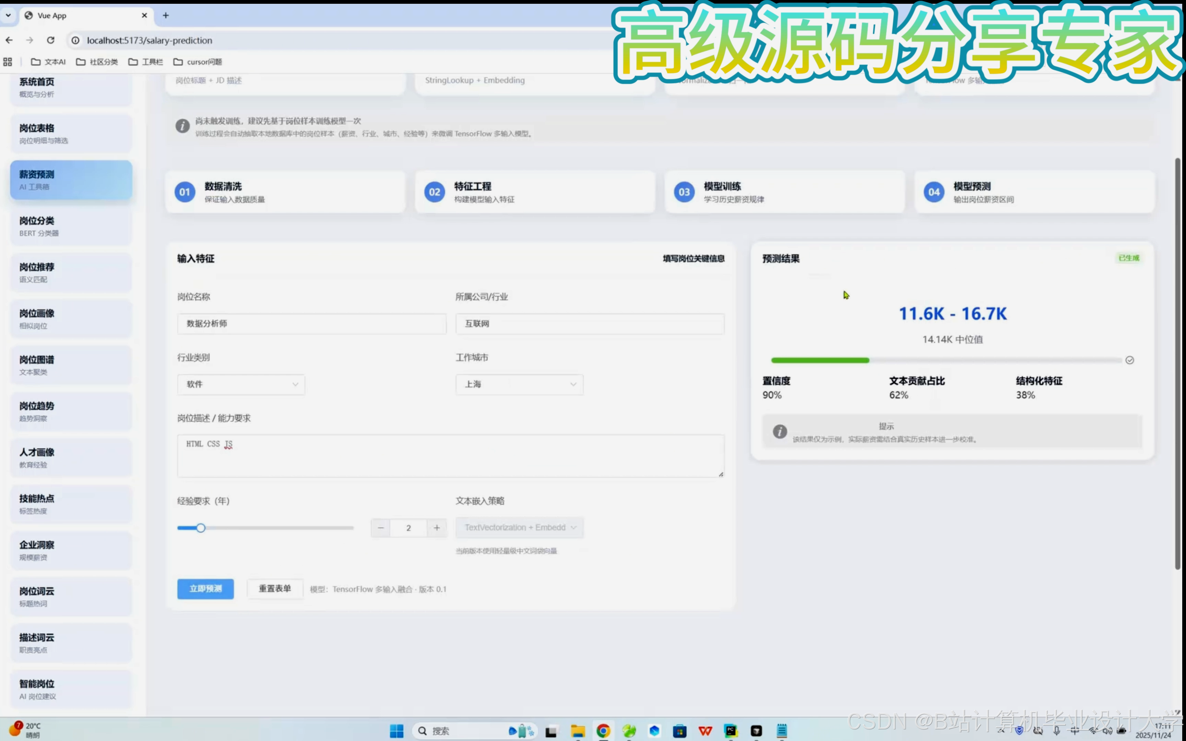Image resolution: width=1186 pixels, height=741 pixels.
Task: Click the experience years slider handle
Action: [200, 528]
